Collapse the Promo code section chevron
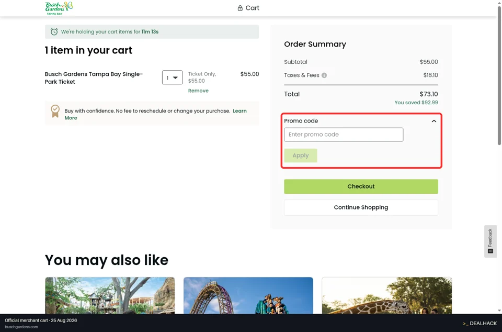502x332 pixels. point(434,121)
